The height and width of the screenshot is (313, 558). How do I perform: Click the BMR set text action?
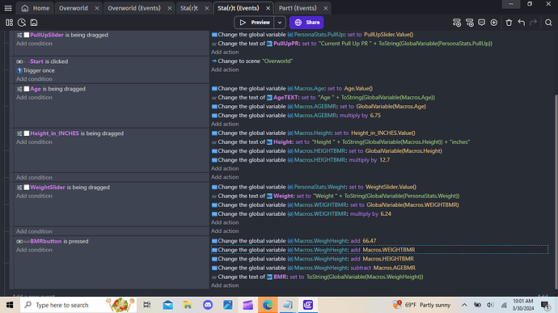[318, 277]
